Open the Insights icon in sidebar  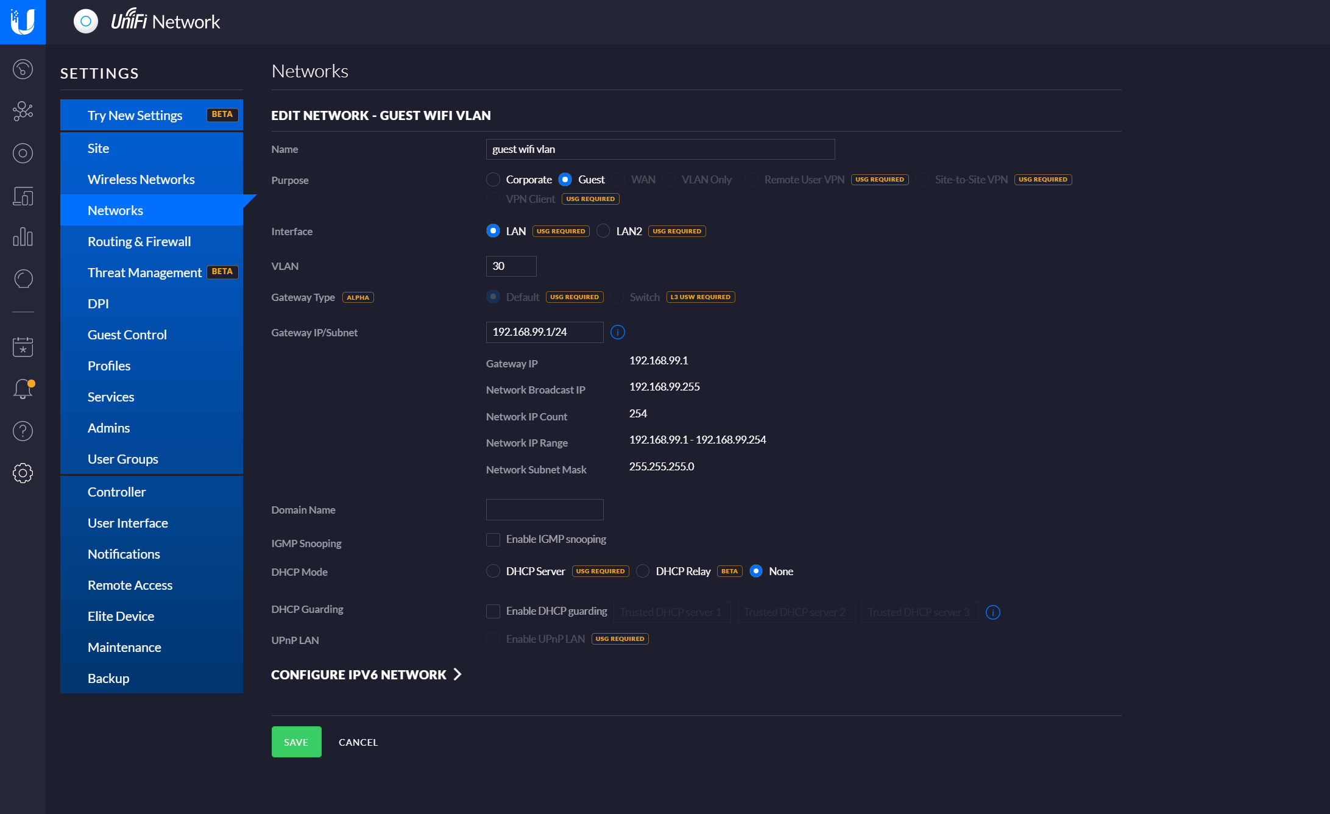[23, 279]
